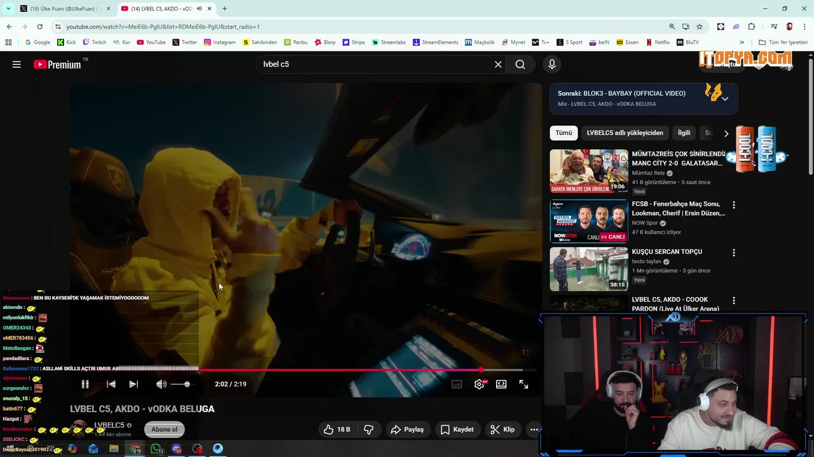Share the video via Paylaş button
The height and width of the screenshot is (457, 814).
pyautogui.click(x=407, y=430)
